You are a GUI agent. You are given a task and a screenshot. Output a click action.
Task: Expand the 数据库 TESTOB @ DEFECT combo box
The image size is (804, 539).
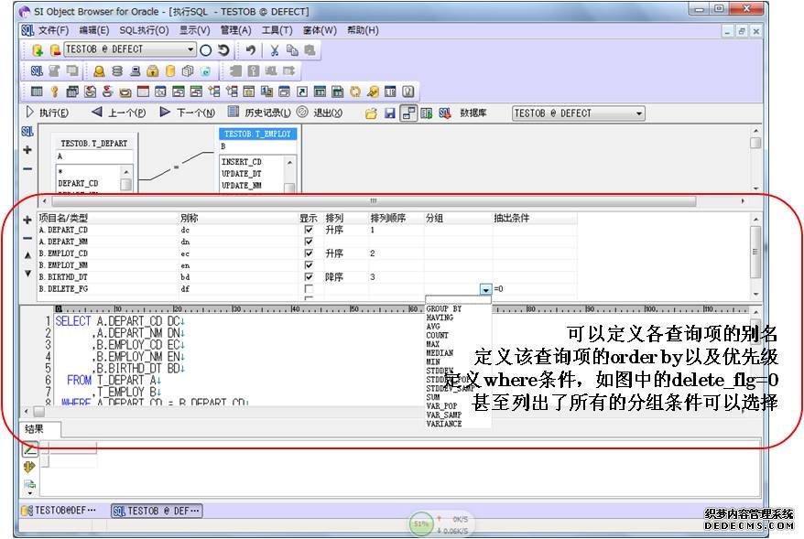(x=638, y=113)
